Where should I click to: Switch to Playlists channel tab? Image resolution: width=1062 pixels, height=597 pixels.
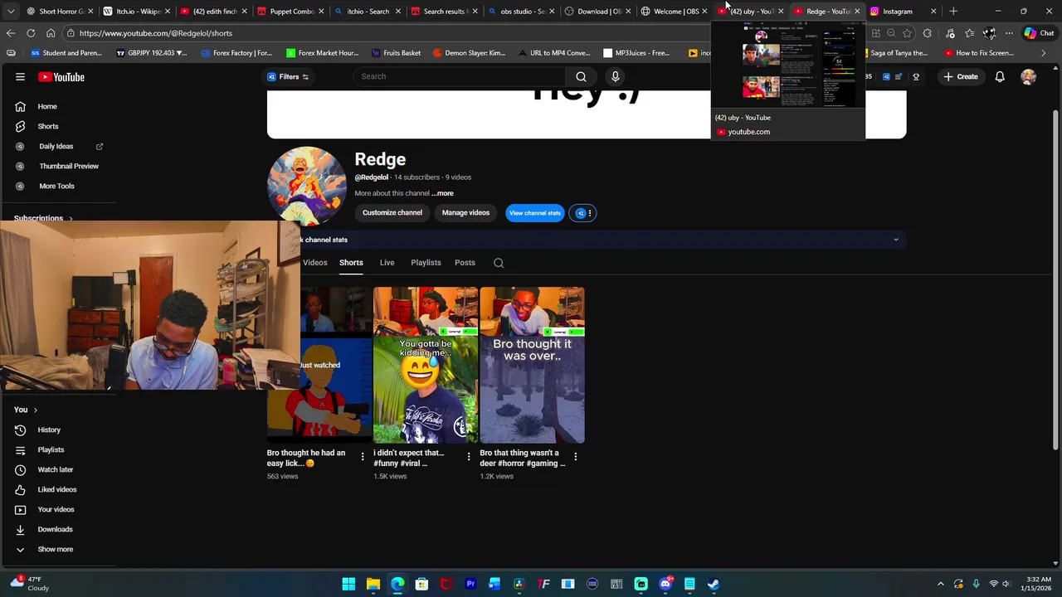point(426,262)
